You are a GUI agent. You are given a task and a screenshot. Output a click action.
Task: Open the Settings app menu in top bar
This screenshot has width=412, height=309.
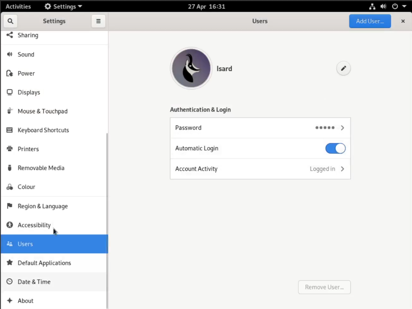(63, 6)
